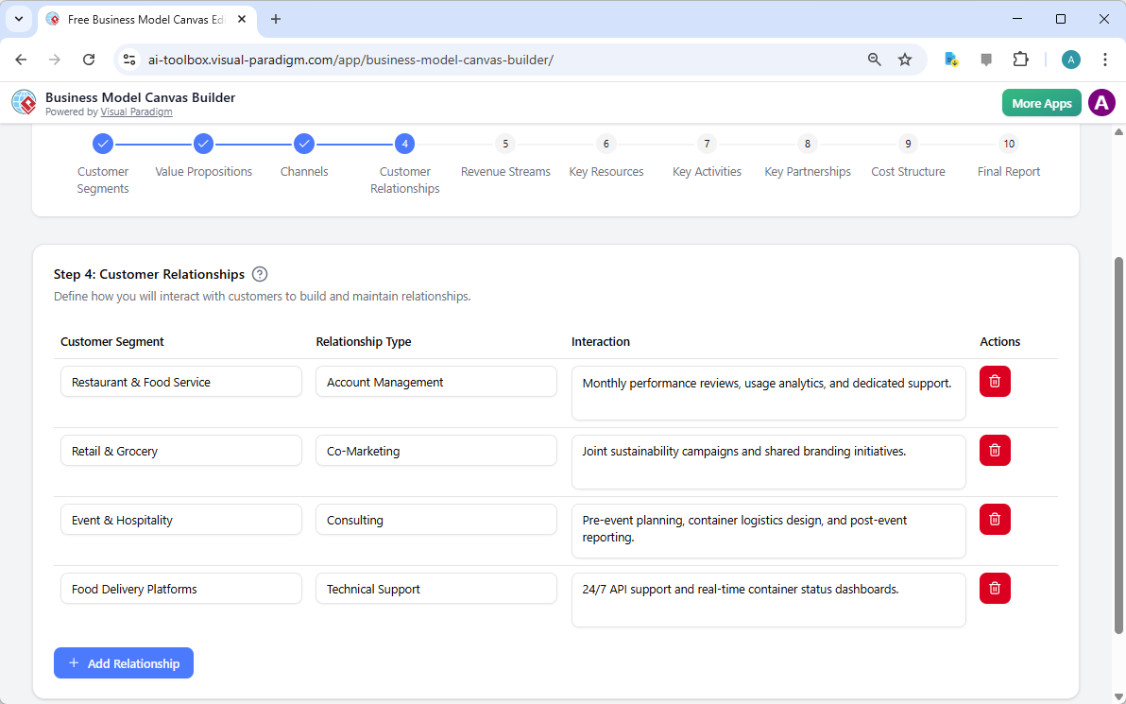Viewport: 1126px width, 704px height.
Task: Delete the Retail & Grocery relationship row
Action: (x=994, y=450)
